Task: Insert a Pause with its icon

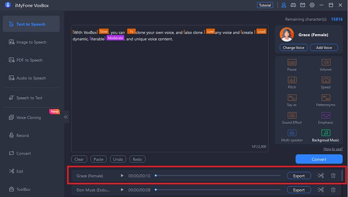Action: click(292, 62)
